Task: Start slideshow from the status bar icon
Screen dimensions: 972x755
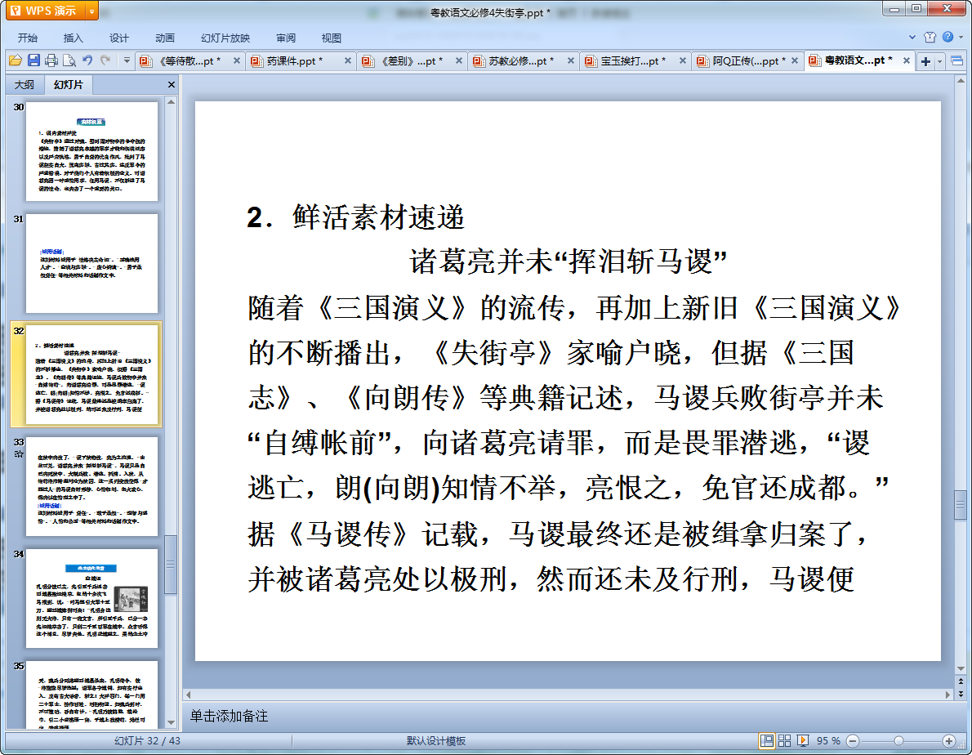Action: [x=803, y=741]
